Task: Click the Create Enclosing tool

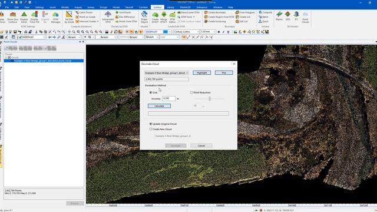Action: 215,21
